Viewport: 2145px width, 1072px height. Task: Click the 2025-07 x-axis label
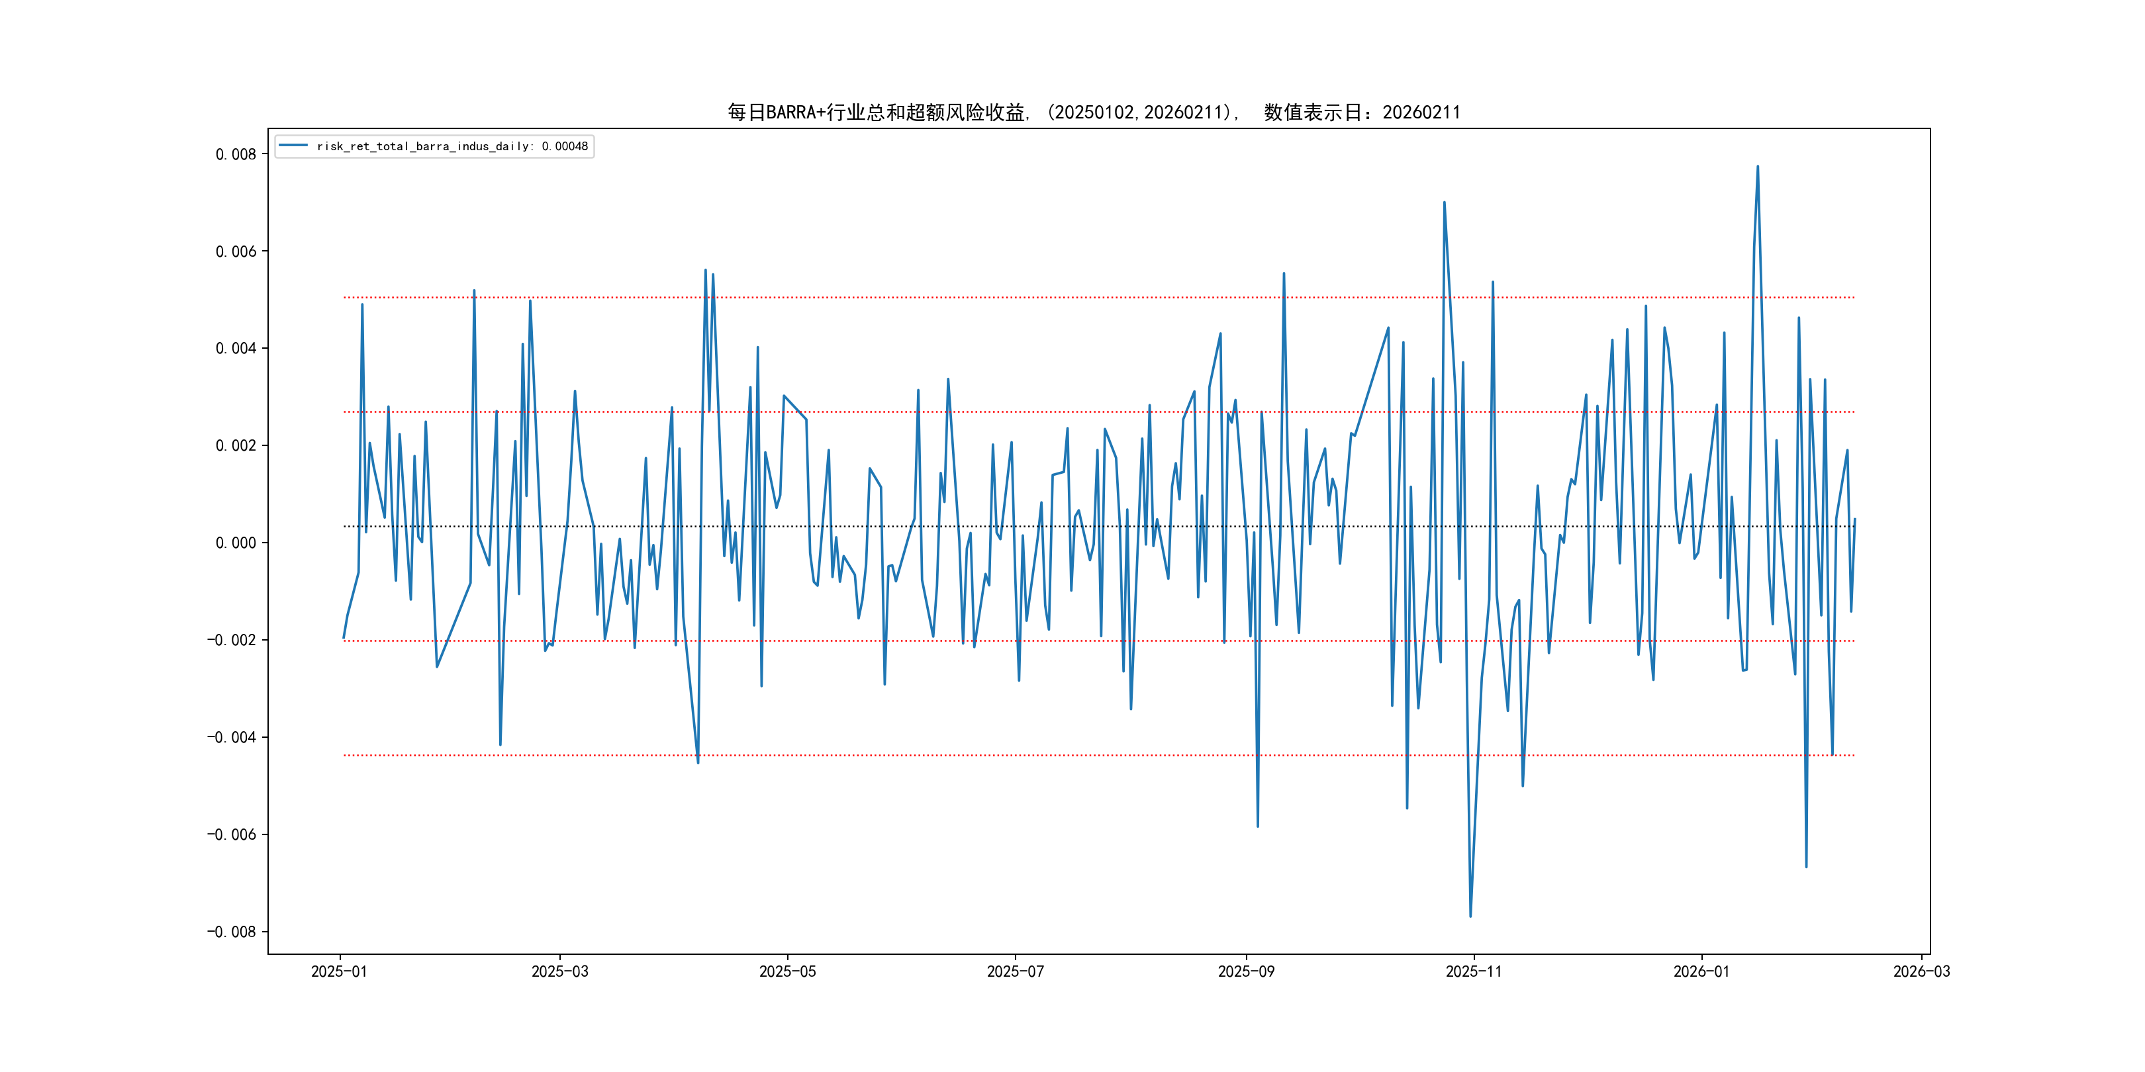[x=1015, y=971]
